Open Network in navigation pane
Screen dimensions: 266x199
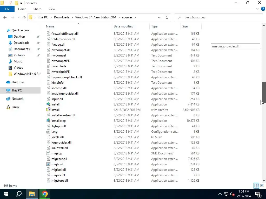point(17,99)
